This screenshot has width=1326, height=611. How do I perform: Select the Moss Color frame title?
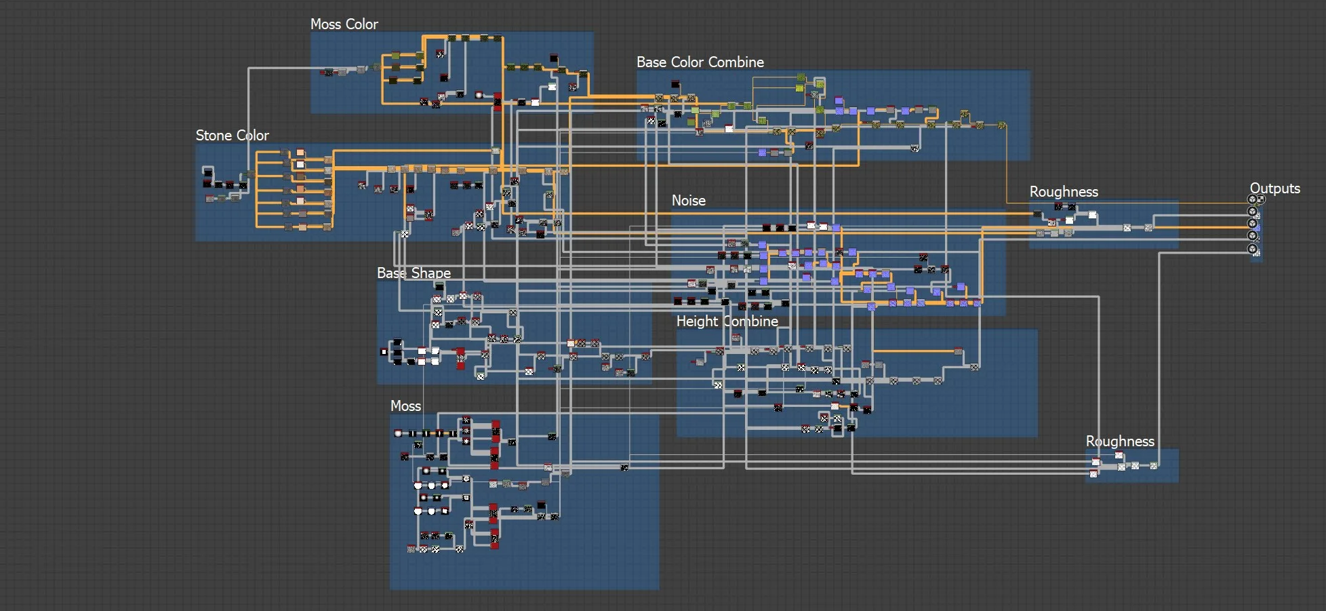(x=344, y=24)
